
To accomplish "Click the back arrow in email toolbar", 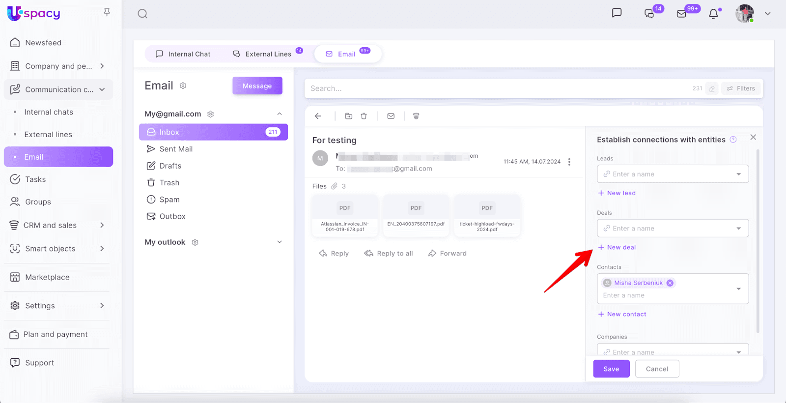I will pos(318,116).
